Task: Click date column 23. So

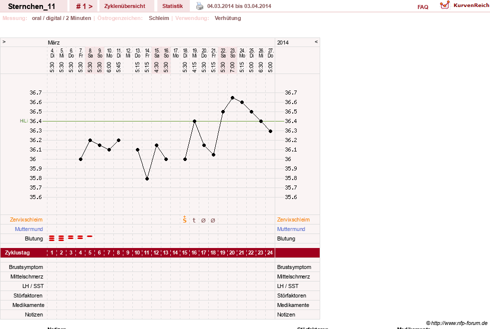Action: tap(232, 53)
